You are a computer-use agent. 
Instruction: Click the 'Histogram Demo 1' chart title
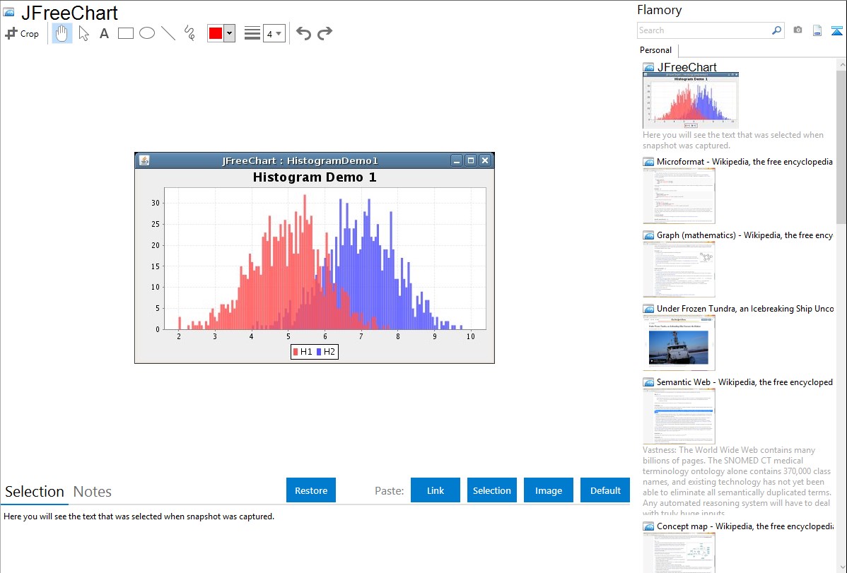point(315,177)
